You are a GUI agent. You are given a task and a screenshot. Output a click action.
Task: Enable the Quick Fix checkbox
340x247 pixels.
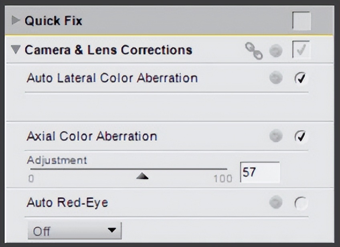click(x=301, y=21)
